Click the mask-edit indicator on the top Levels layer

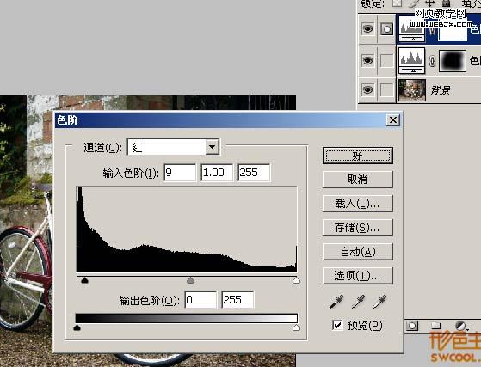(387, 29)
